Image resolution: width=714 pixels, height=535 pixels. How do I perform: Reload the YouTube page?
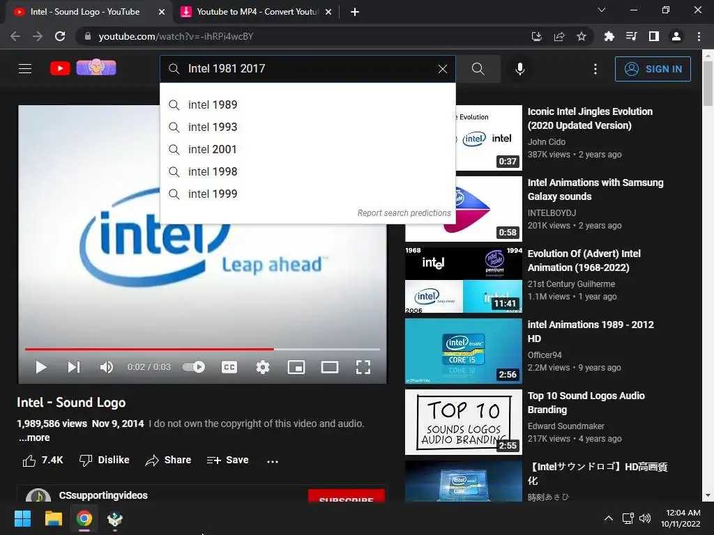tap(60, 36)
